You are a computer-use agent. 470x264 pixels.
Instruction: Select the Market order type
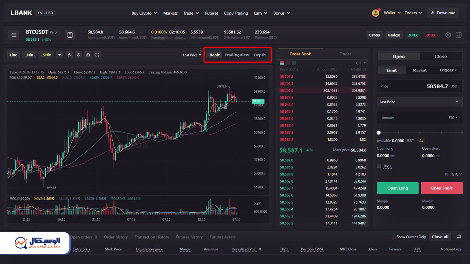point(420,70)
